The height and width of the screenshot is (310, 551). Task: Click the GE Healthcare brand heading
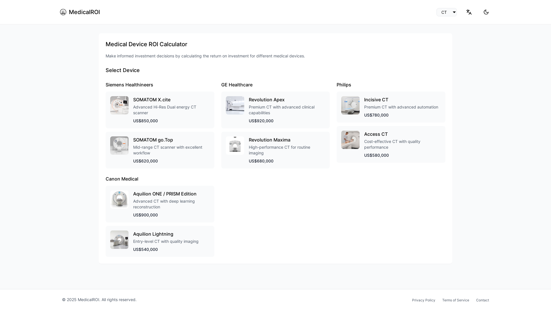pyautogui.click(x=237, y=85)
